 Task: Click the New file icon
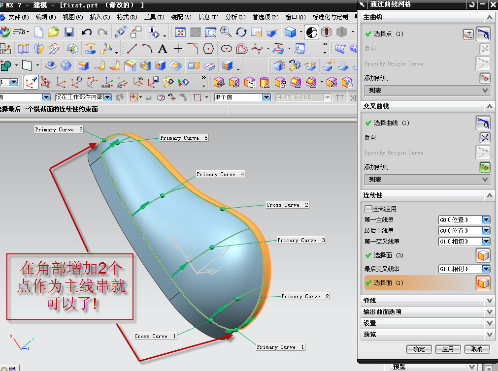38,31
